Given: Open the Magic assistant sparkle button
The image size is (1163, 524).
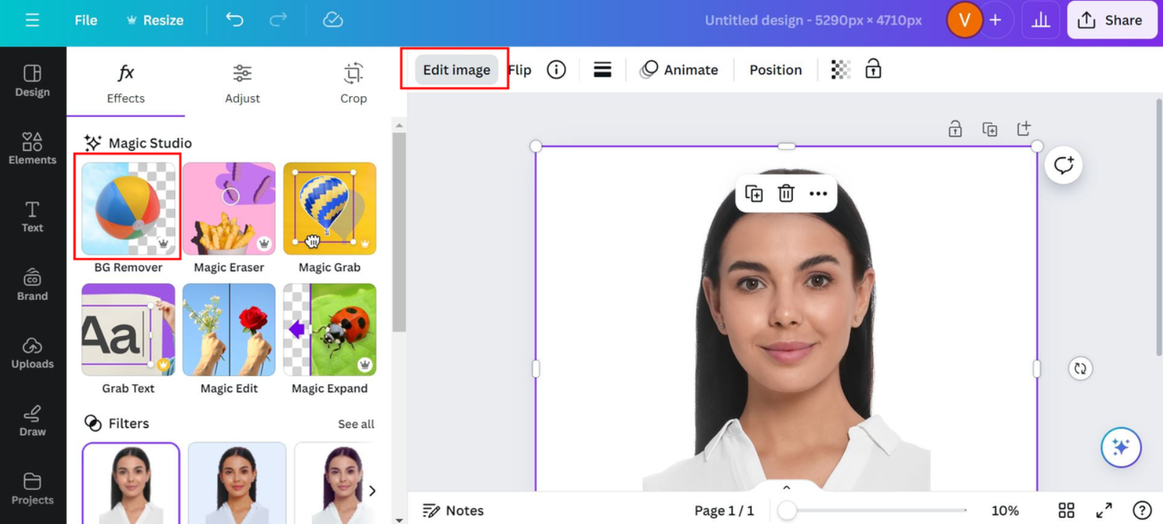Looking at the screenshot, I should pos(1121,447).
